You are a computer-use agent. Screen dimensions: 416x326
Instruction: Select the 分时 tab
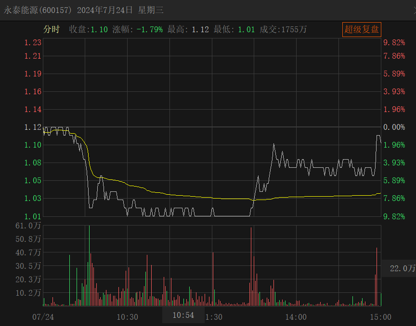(x=51, y=29)
